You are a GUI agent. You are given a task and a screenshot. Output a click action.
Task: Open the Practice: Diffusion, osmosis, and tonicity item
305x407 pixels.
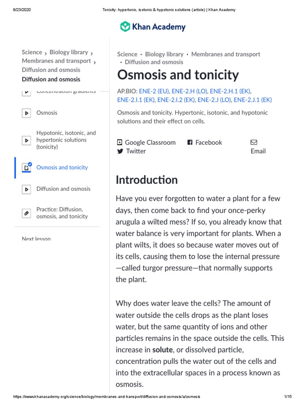coord(62,213)
